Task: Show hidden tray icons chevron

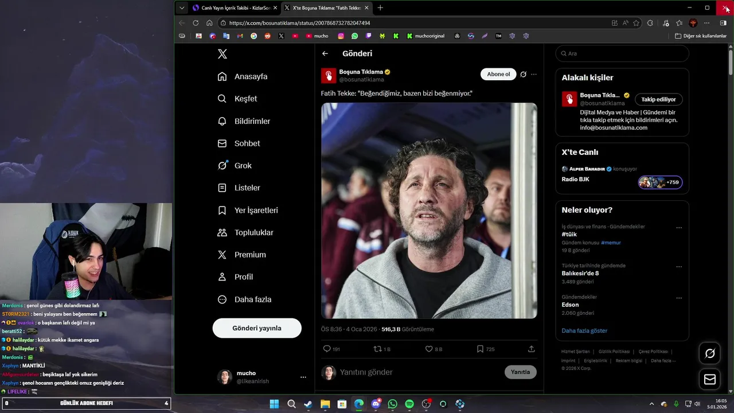Action: click(x=651, y=404)
